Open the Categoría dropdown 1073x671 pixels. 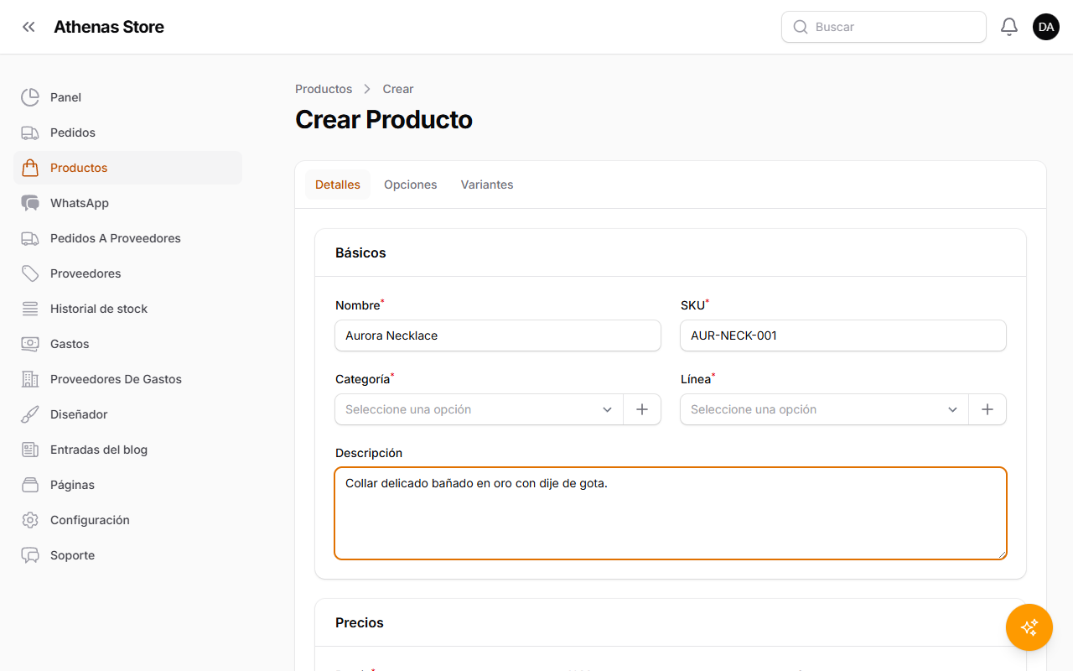coord(479,409)
